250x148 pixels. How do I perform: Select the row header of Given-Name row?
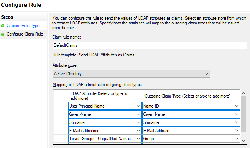[x=61, y=114]
